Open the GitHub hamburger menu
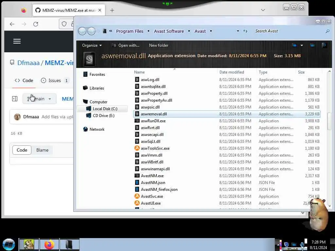Image resolution: width=335 pixels, height=251 pixels. tap(17, 41)
